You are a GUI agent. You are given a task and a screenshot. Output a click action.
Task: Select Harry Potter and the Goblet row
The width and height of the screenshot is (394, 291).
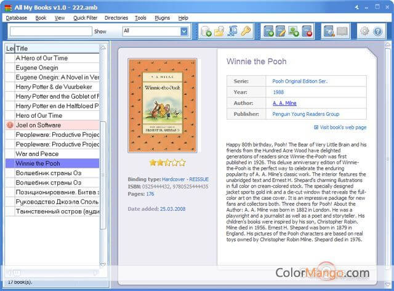coord(52,96)
